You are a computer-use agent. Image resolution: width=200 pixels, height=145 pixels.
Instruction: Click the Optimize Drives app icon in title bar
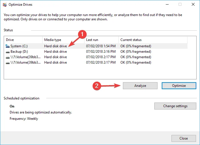(5, 5)
